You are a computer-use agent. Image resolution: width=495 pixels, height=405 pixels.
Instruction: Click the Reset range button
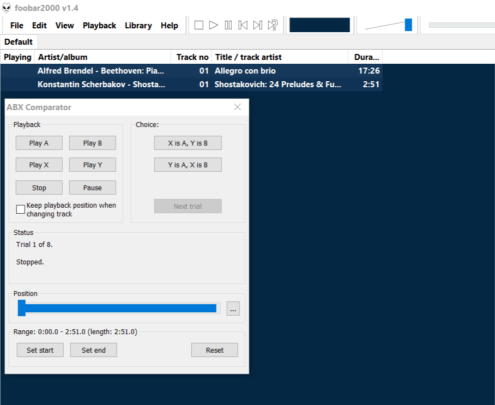(215, 350)
